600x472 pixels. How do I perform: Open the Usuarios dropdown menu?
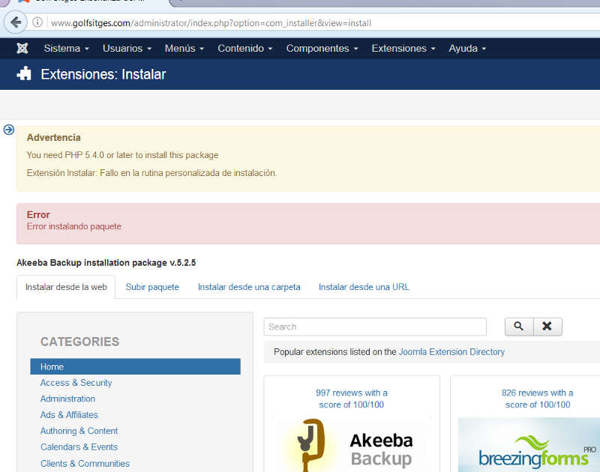pyautogui.click(x=127, y=49)
